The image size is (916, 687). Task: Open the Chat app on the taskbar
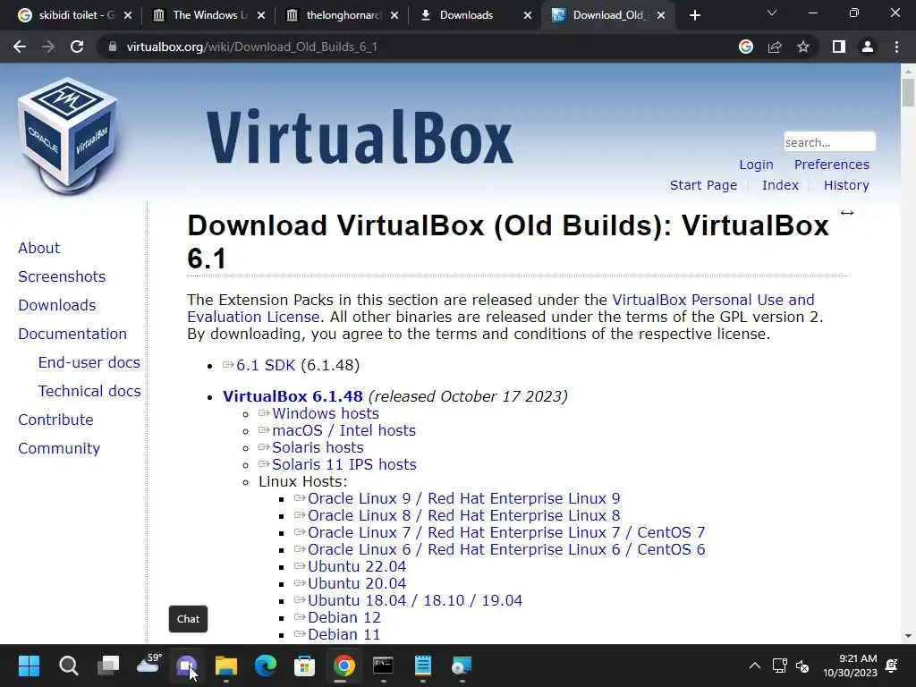[187, 666]
